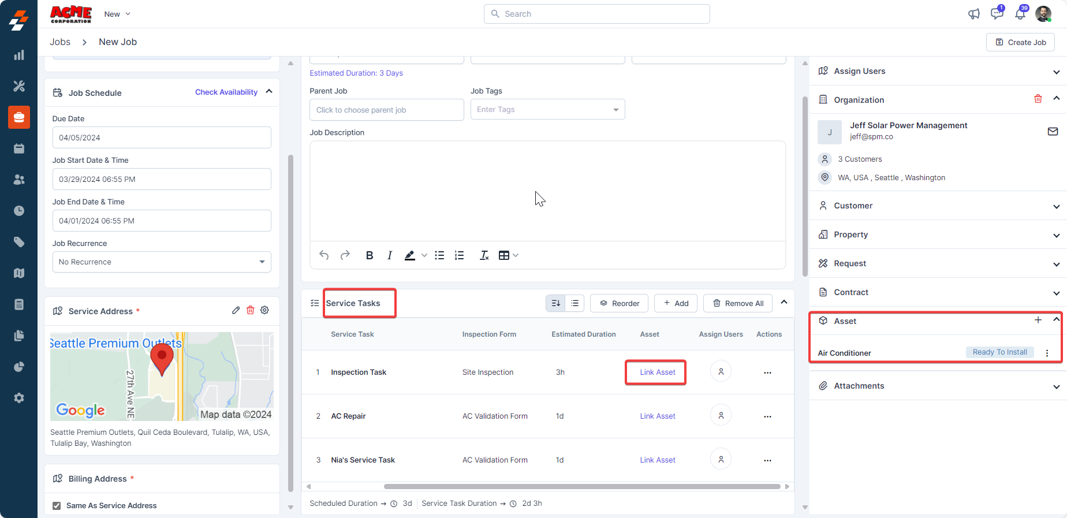
Task: Insert a numbered list in description
Action: [459, 255]
